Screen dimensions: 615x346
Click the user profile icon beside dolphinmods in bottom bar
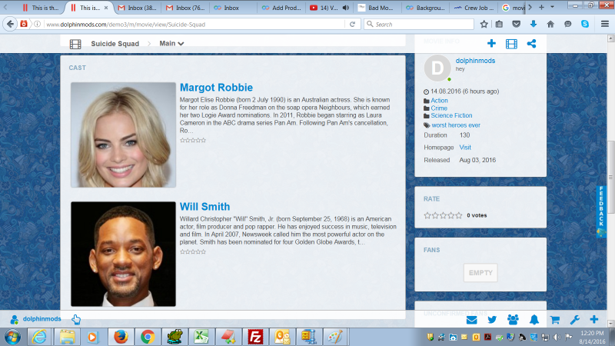coord(15,320)
